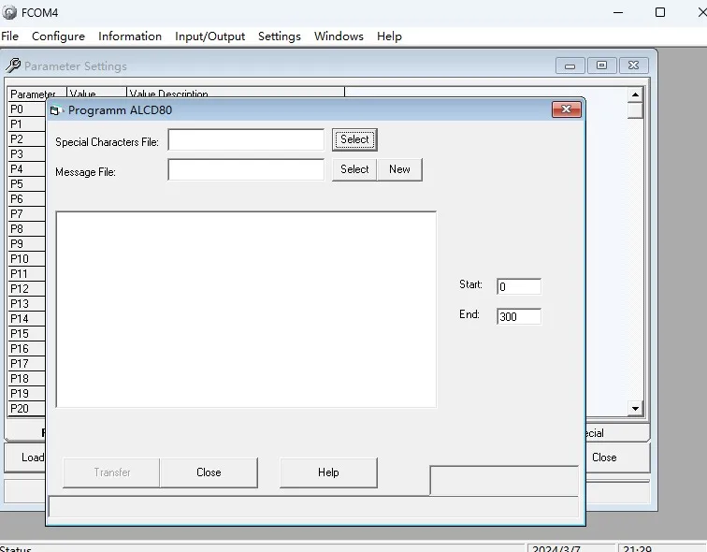Click the End value input field
This screenshot has height=552, width=707.
[518, 316]
